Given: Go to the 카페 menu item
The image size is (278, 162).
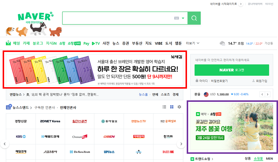Looking at the screenshot, I should click(x=26, y=43).
